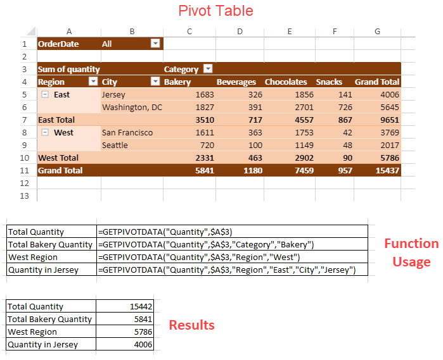Select column F header
This screenshot has width=443, height=360.
pos(335,32)
